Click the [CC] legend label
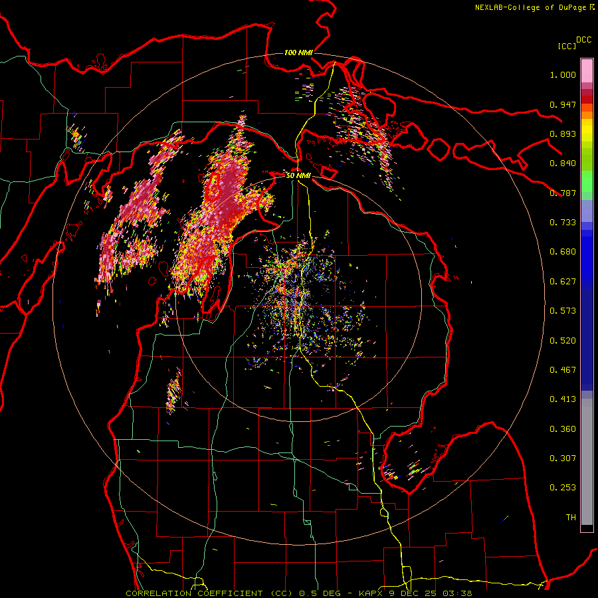598x598 pixels. point(567,46)
